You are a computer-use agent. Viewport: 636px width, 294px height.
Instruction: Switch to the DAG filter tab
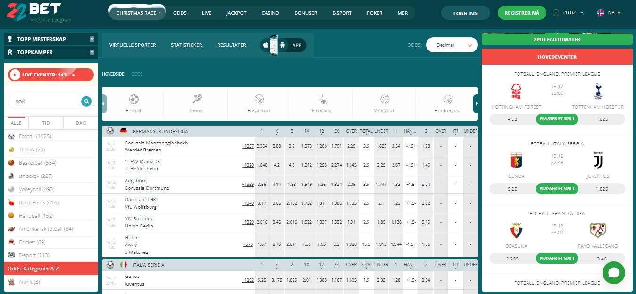click(x=81, y=123)
